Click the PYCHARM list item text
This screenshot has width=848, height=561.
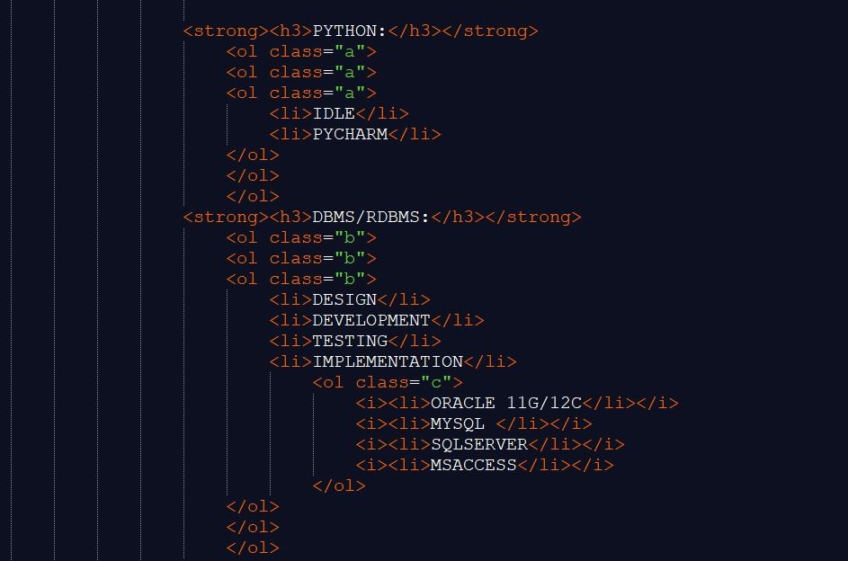click(350, 135)
